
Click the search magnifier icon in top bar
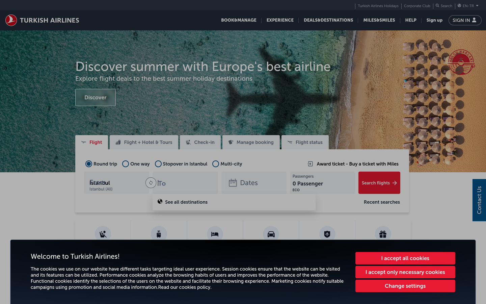(x=437, y=5)
